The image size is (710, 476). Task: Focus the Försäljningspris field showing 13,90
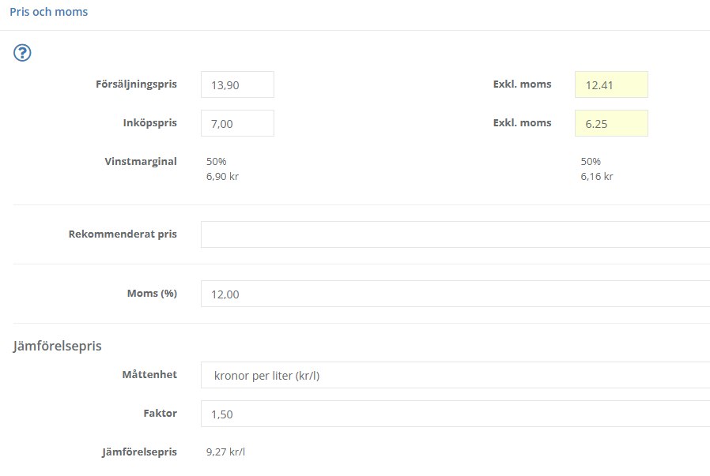coord(237,84)
